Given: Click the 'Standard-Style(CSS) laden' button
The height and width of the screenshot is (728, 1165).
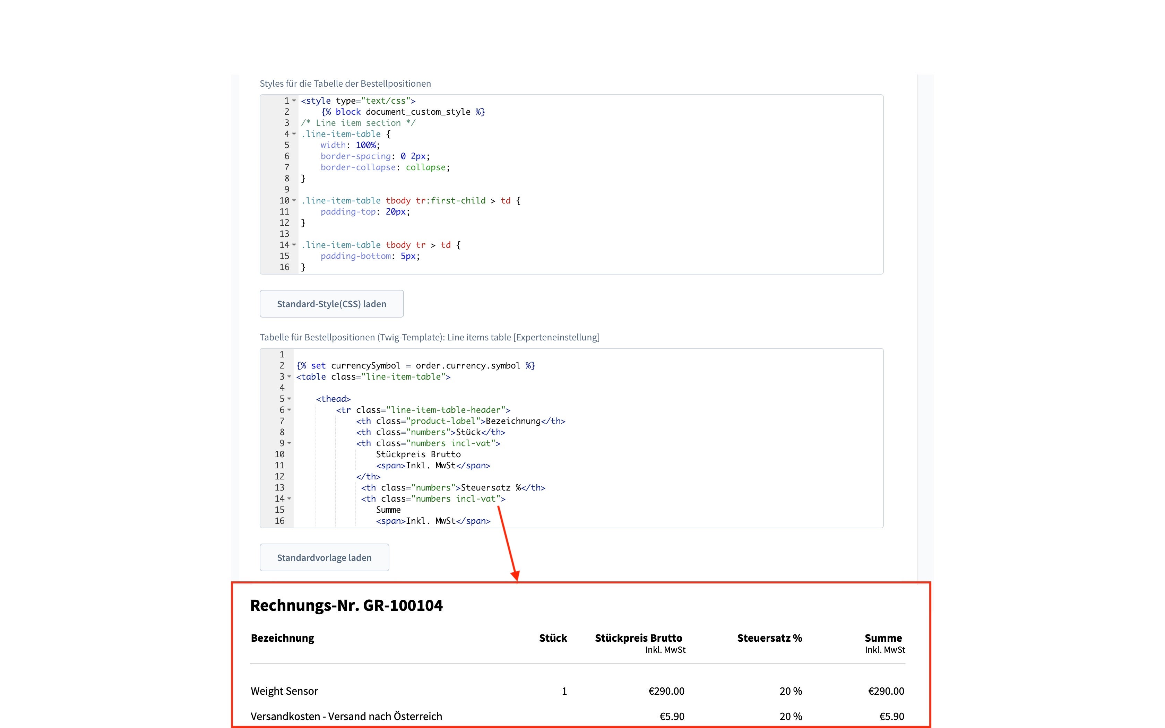Looking at the screenshot, I should [x=332, y=304].
